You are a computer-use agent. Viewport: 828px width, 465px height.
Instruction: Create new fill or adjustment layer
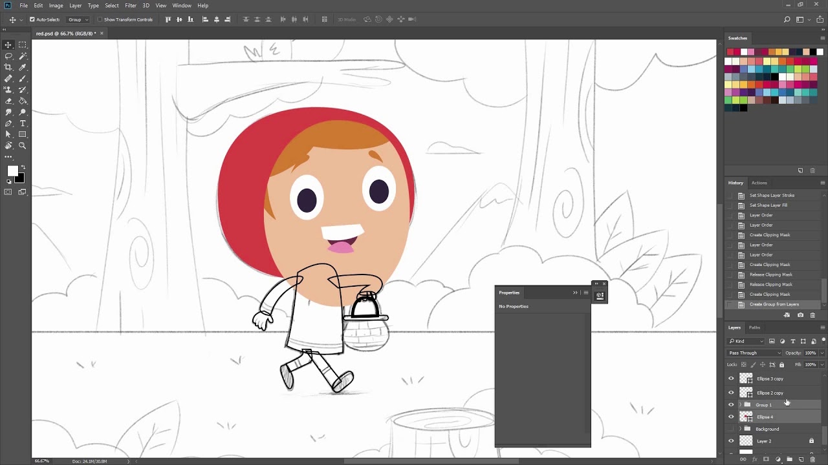[x=778, y=459]
